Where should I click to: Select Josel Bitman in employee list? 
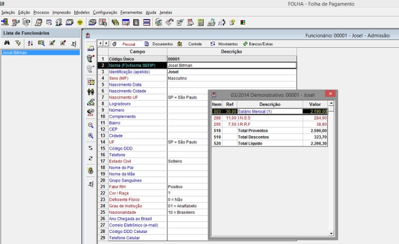(x=41, y=53)
